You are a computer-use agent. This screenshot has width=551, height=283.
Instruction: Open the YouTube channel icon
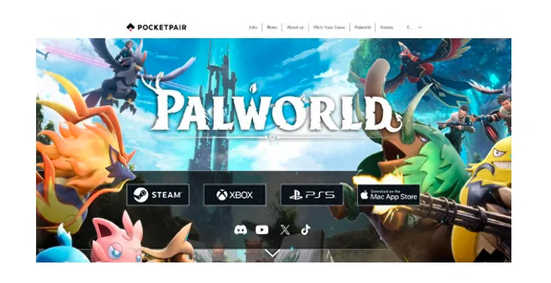point(262,230)
